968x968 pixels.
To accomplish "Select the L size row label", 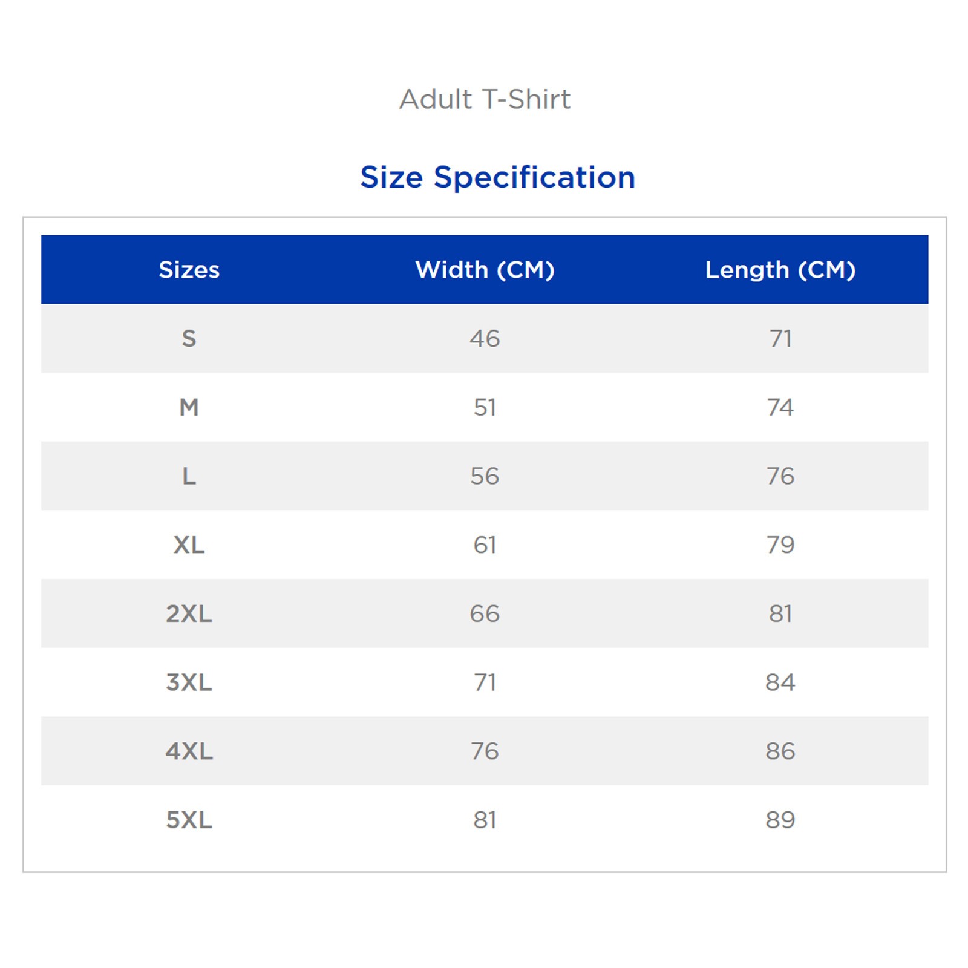I will tap(189, 476).
